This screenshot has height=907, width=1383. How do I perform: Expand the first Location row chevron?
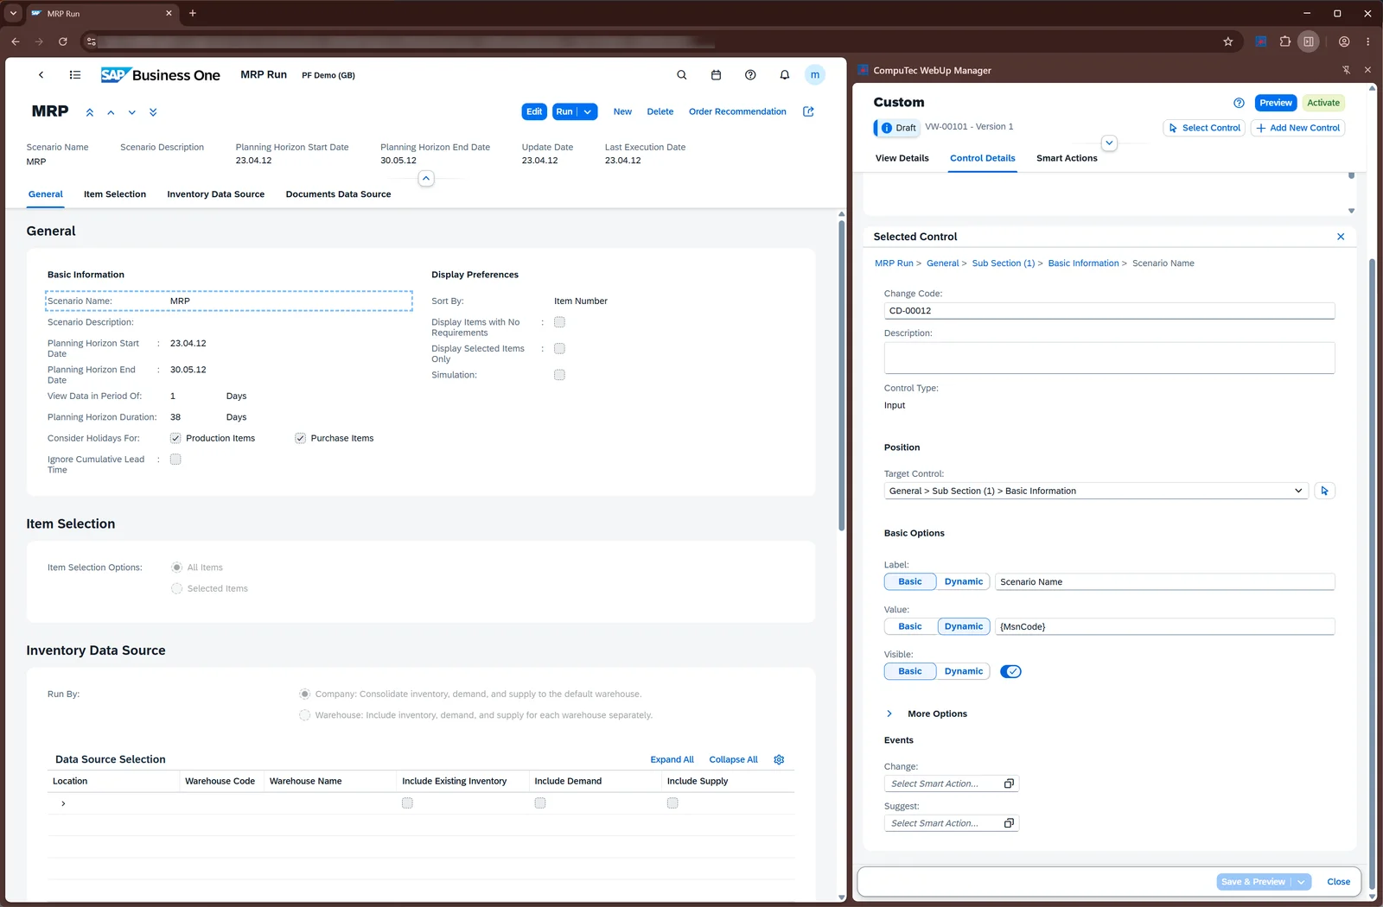(63, 803)
